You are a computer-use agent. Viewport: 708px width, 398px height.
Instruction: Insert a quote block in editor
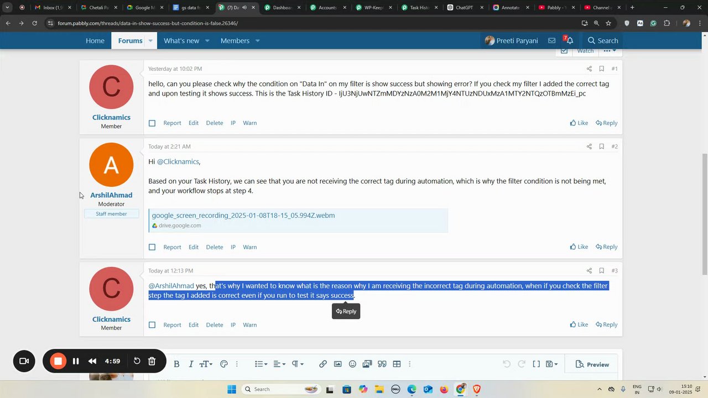(382, 364)
